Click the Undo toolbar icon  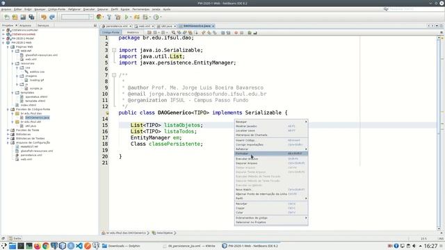pyautogui.click(x=44, y=17)
